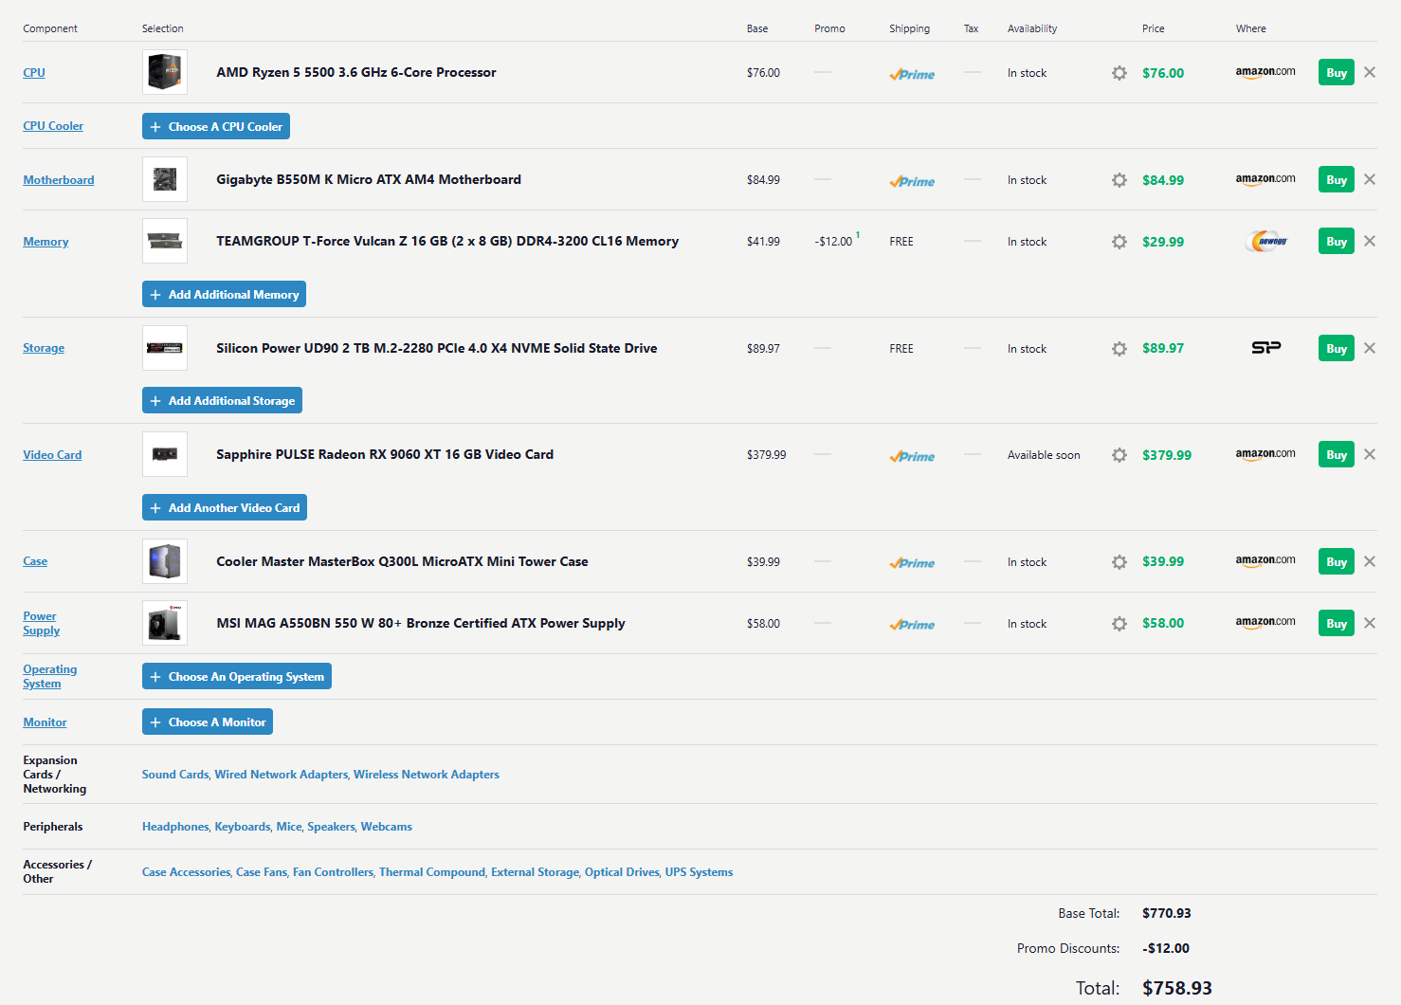Viewport: 1401px width, 1005px height.
Task: Remove the AMD Ryzen 5 5500 from list
Action: tap(1370, 72)
